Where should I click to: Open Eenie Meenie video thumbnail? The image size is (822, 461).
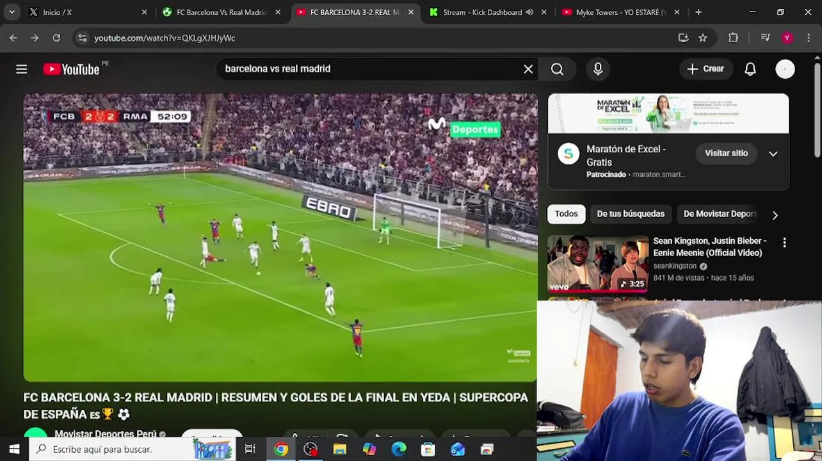point(598,264)
